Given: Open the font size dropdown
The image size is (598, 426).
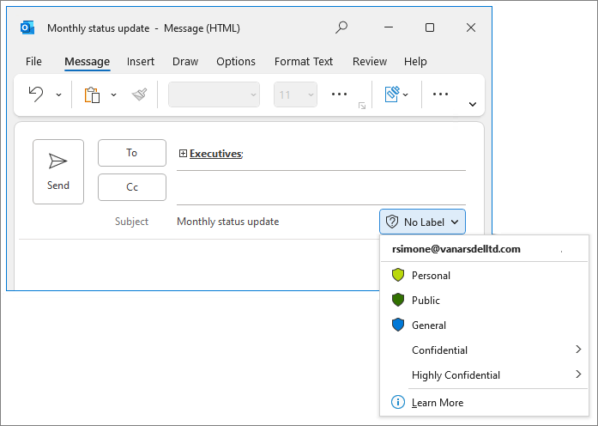Looking at the screenshot, I should click(x=295, y=94).
